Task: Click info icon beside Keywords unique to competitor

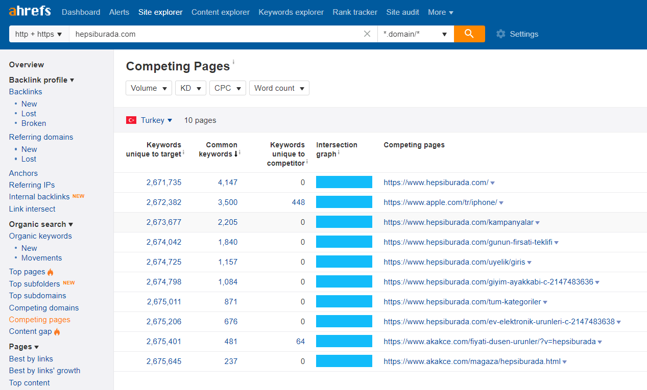Action: tap(307, 162)
